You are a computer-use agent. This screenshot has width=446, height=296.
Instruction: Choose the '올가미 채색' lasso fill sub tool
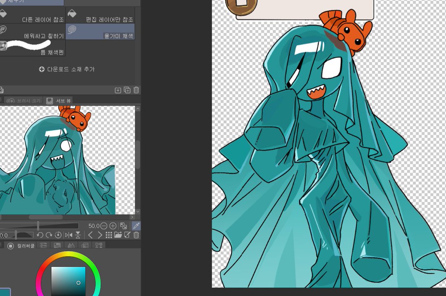click(100, 32)
